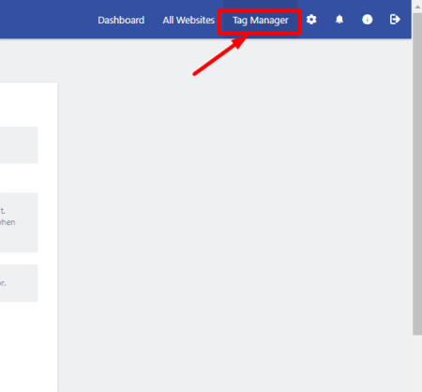
Task: Open the Tag Manager menu item
Action: tap(261, 21)
